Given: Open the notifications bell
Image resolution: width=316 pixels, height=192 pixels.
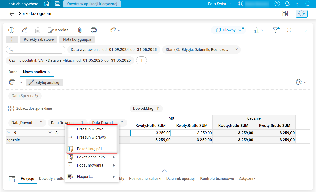Looking at the screenshot, I should pos(287,4).
